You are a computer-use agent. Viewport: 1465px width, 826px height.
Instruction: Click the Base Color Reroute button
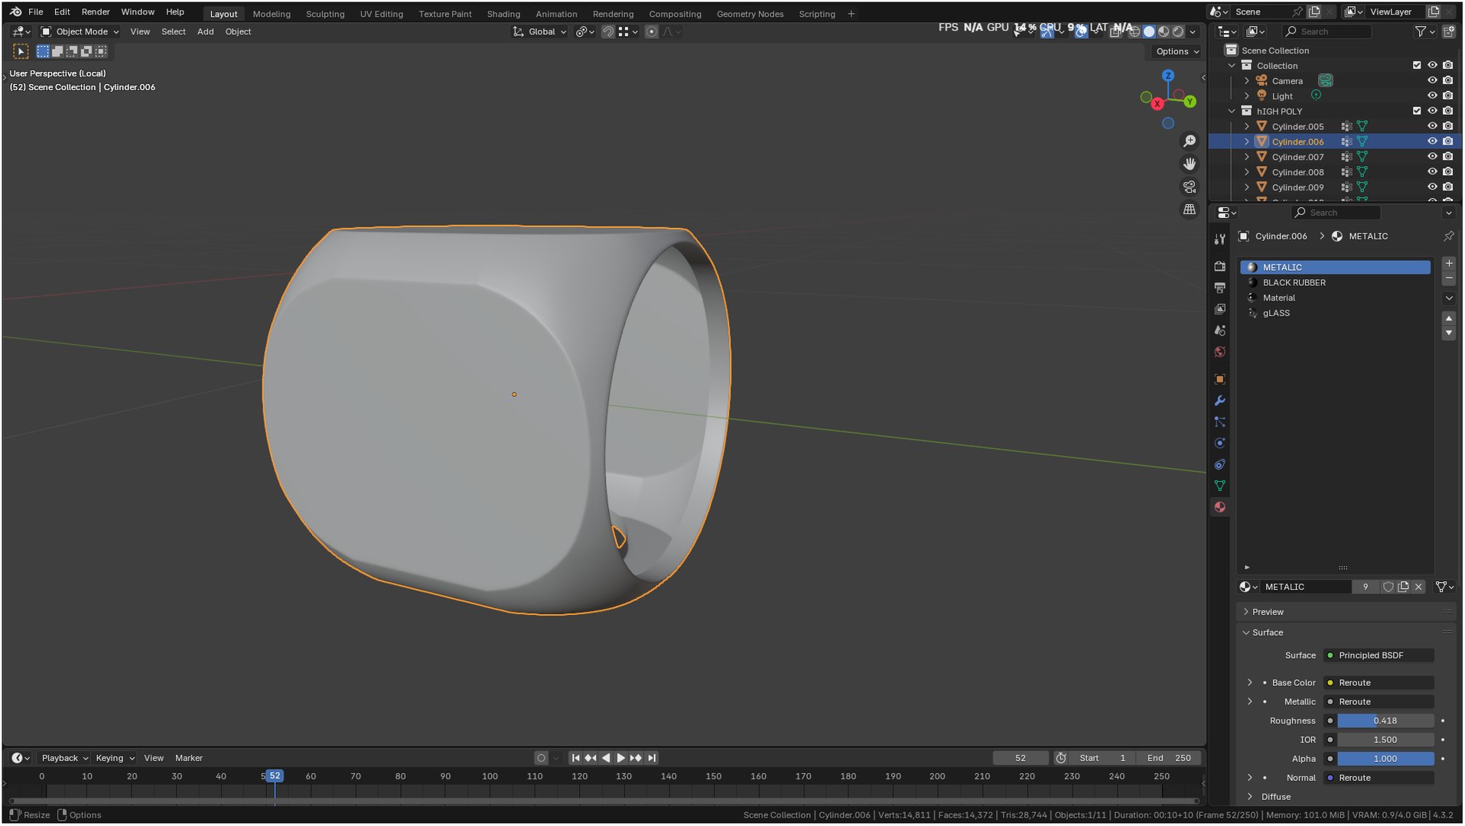click(1379, 683)
